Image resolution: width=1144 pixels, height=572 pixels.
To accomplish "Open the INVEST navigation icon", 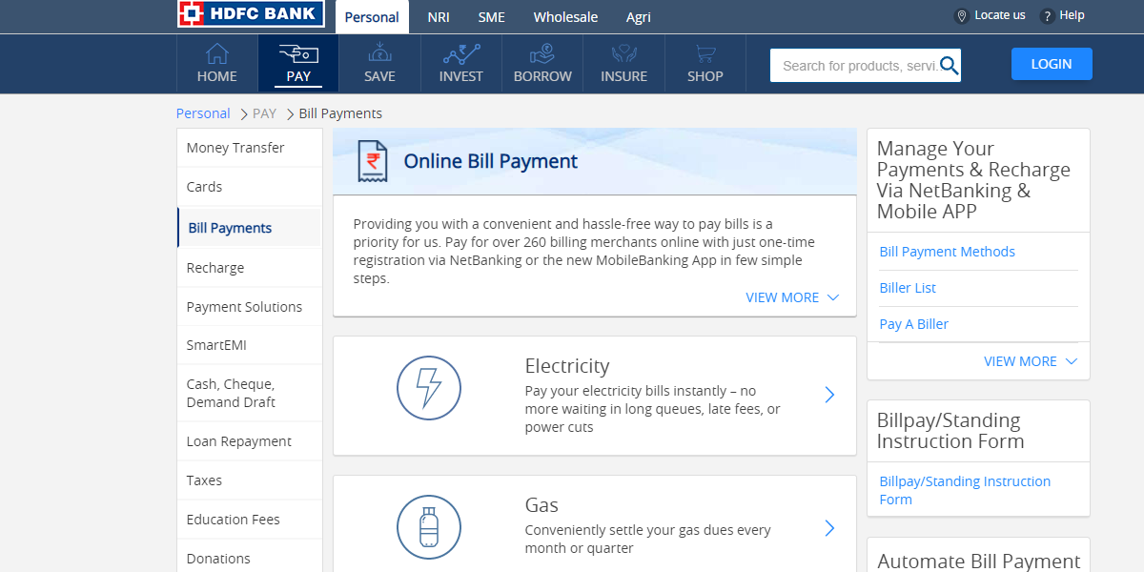I will 460,54.
